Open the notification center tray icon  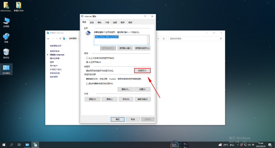[270, 145]
